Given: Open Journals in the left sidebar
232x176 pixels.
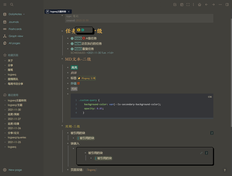Looking at the screenshot, I should (14, 22).
